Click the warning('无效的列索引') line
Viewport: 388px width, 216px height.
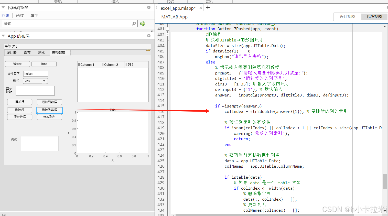[x=262, y=133]
